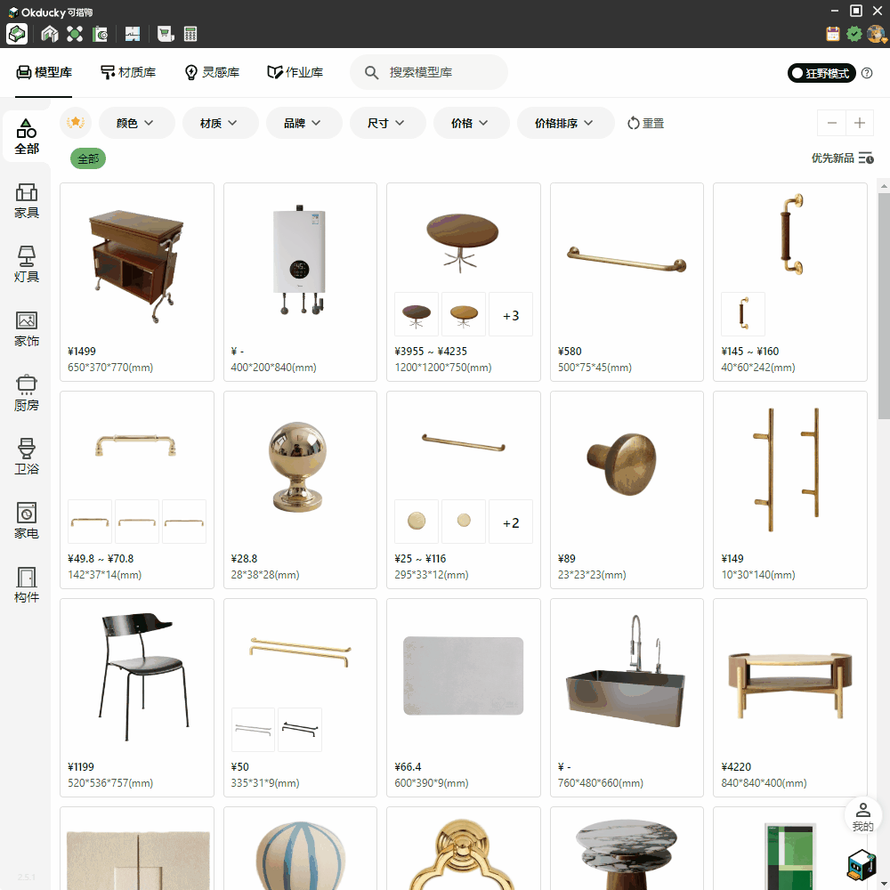Click the calendar icon in title bar

(833, 34)
